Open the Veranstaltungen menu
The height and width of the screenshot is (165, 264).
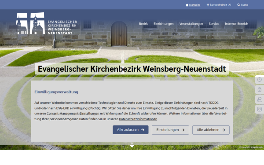pyautogui.click(x=191, y=24)
